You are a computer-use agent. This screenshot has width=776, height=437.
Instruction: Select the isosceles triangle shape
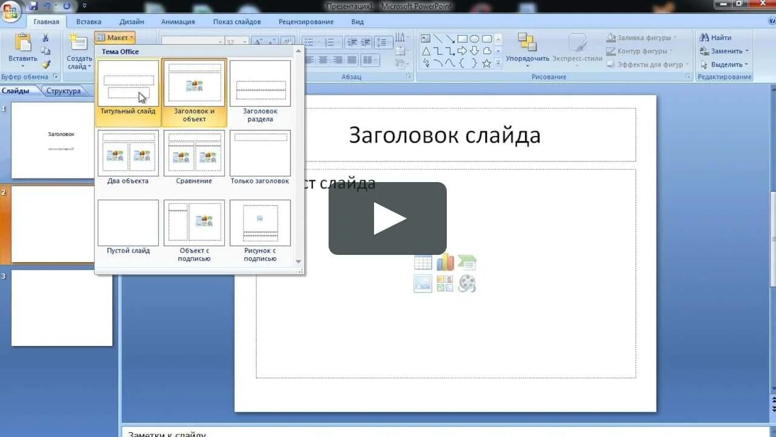pos(426,51)
